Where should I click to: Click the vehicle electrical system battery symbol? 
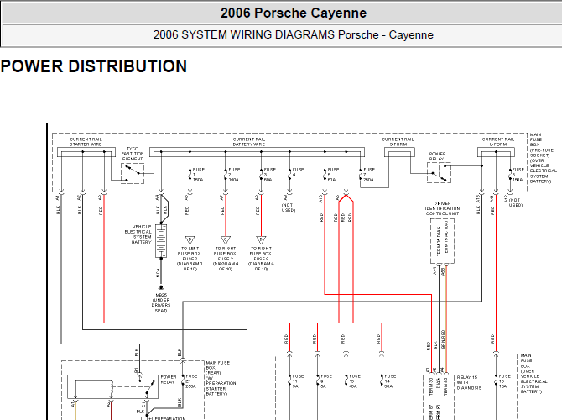[161, 241]
